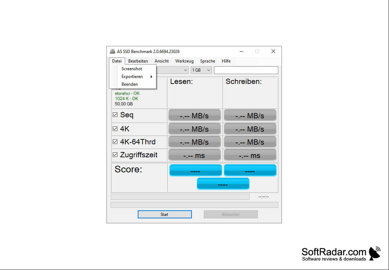Click the 'Lesen:' column header
This screenshot has width=389, height=270.
pos(182,81)
